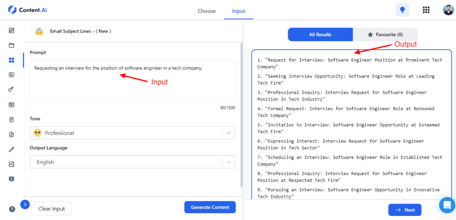The width and height of the screenshot is (456, 220).
Task: Click the Generate Content button
Action: (x=210, y=207)
